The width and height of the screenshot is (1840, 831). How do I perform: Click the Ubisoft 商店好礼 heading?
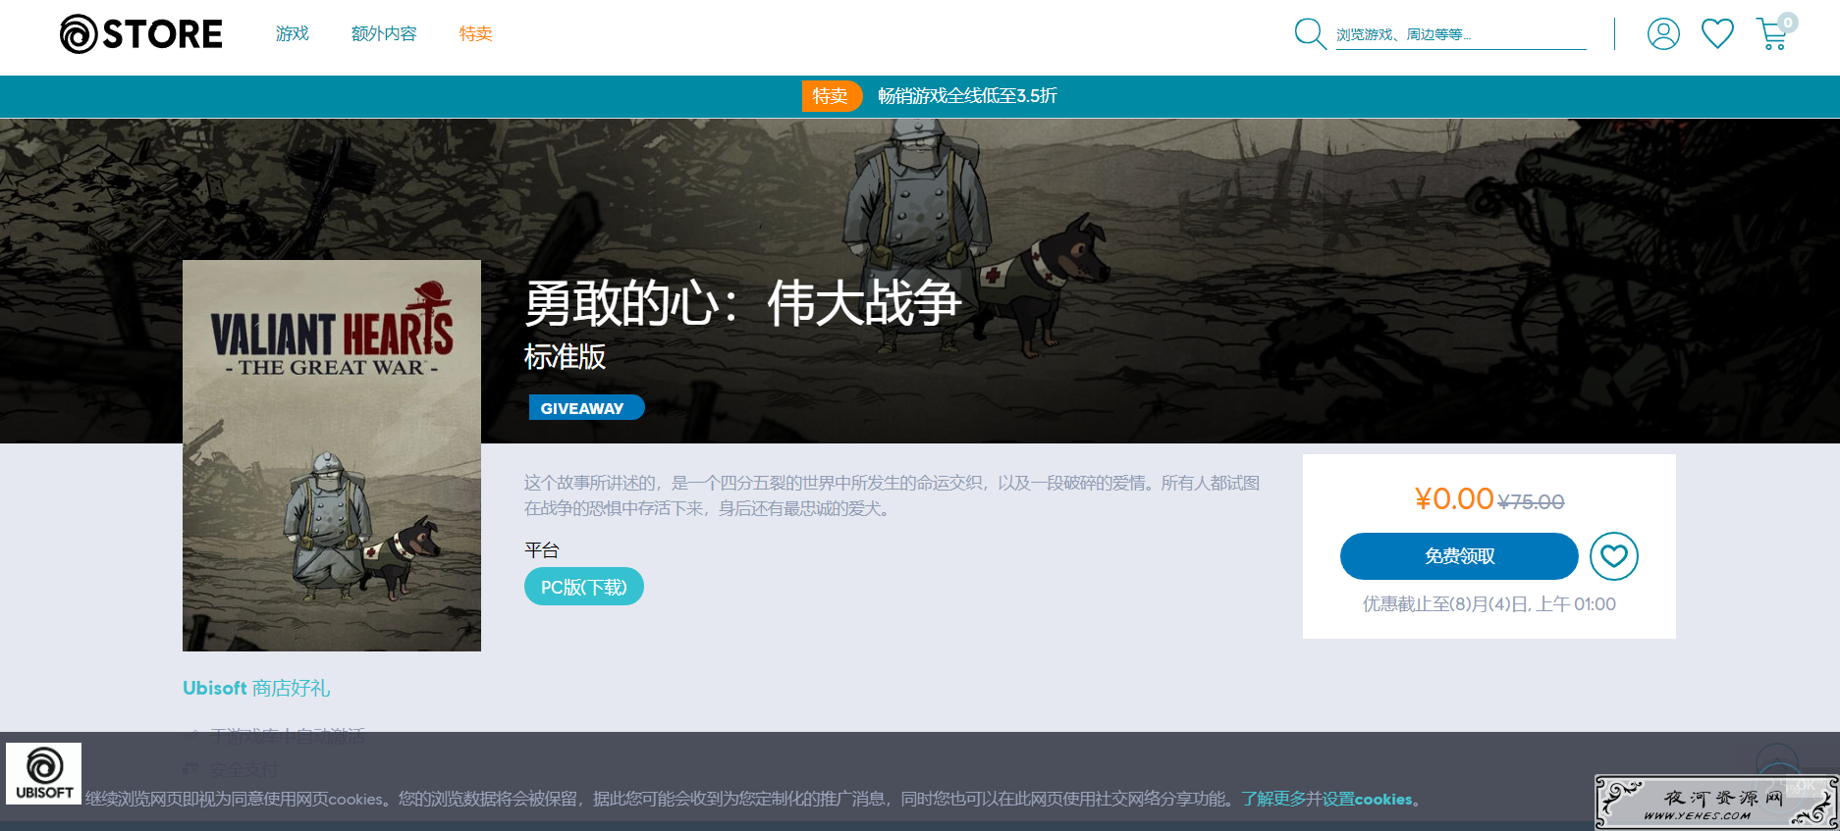(256, 688)
